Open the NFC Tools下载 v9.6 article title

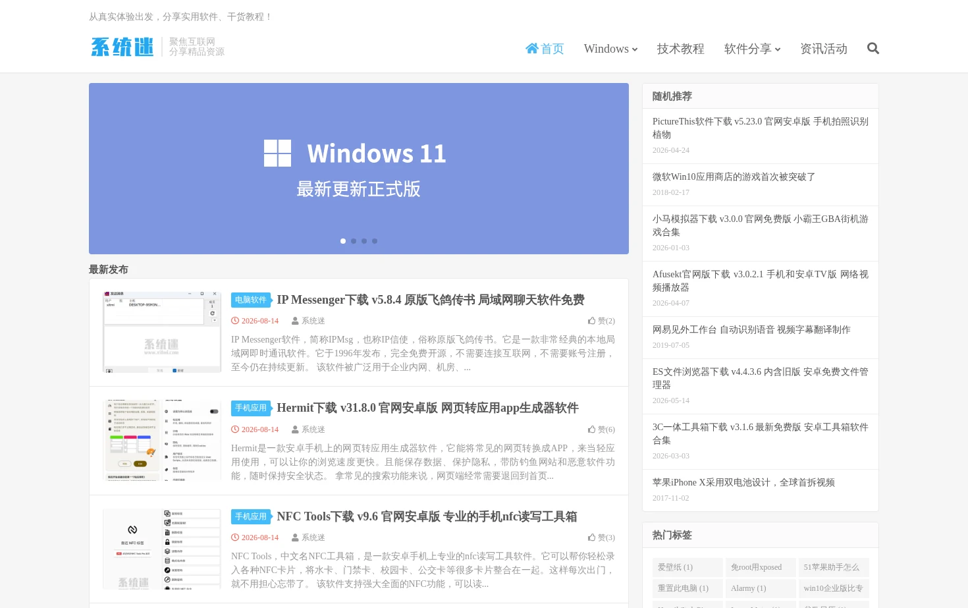pos(427,516)
